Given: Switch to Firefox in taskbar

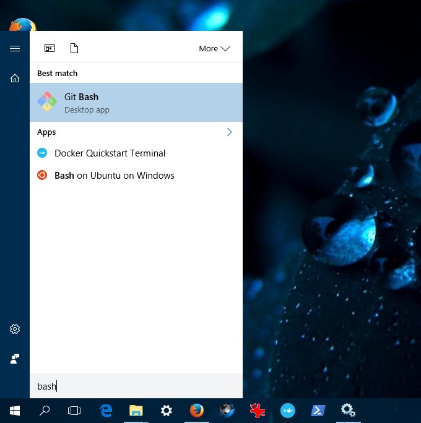Looking at the screenshot, I should [196, 411].
